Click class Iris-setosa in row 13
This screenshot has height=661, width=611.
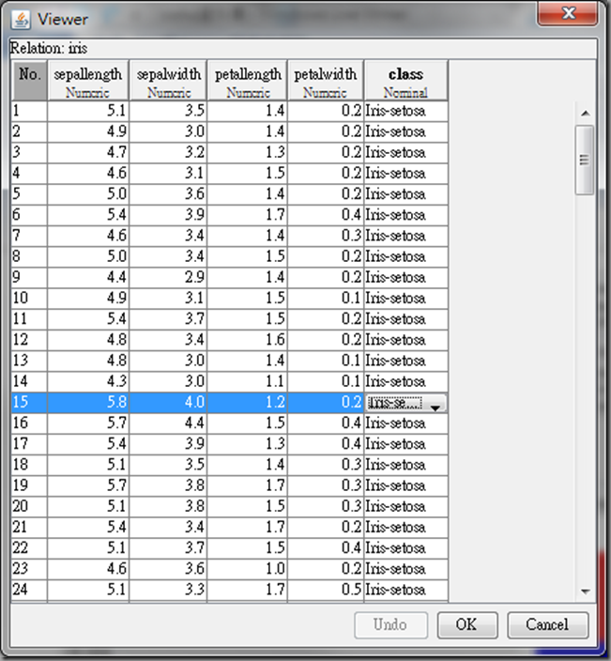tap(405, 361)
